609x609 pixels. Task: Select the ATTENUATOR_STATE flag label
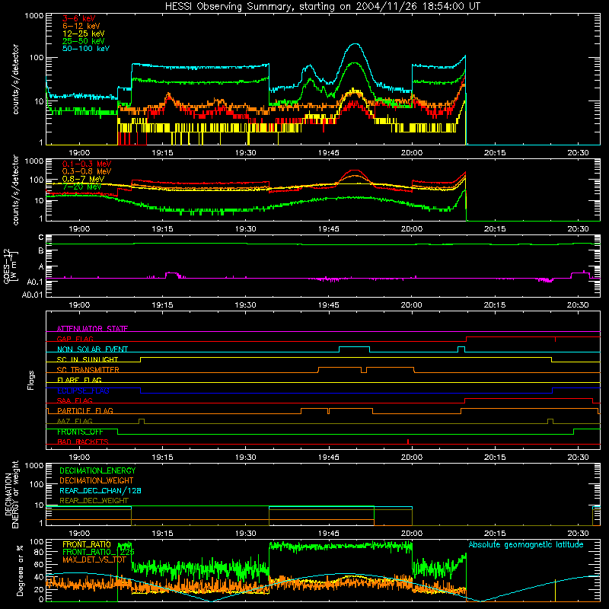click(x=92, y=329)
